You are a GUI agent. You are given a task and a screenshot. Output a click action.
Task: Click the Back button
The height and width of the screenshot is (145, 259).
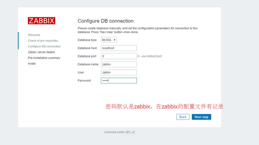[x=183, y=117]
